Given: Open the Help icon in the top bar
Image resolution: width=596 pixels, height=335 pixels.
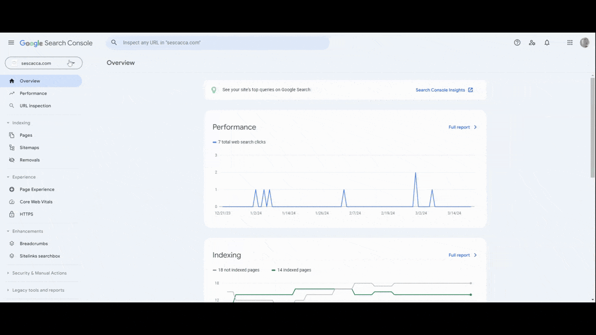Looking at the screenshot, I should 517,42.
